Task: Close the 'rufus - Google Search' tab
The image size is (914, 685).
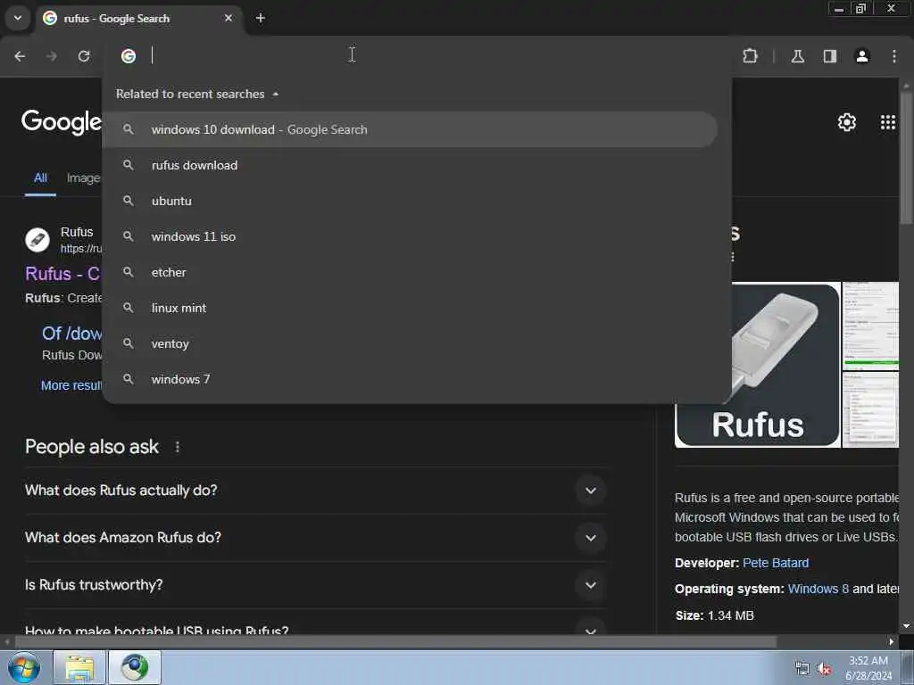Action: [228, 18]
